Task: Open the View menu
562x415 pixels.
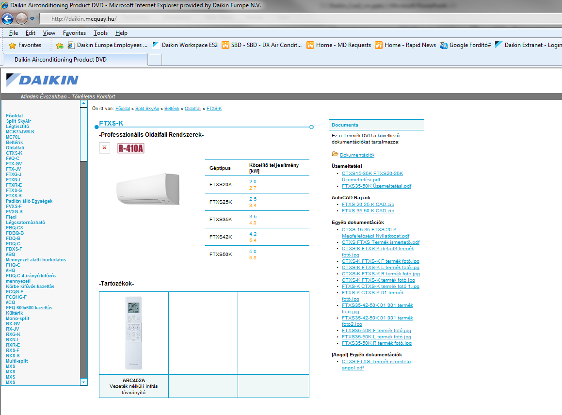Action: [49, 33]
